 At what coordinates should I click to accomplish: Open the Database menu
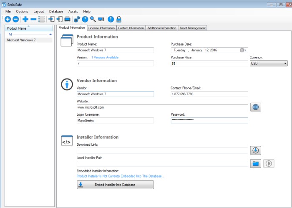click(56, 11)
